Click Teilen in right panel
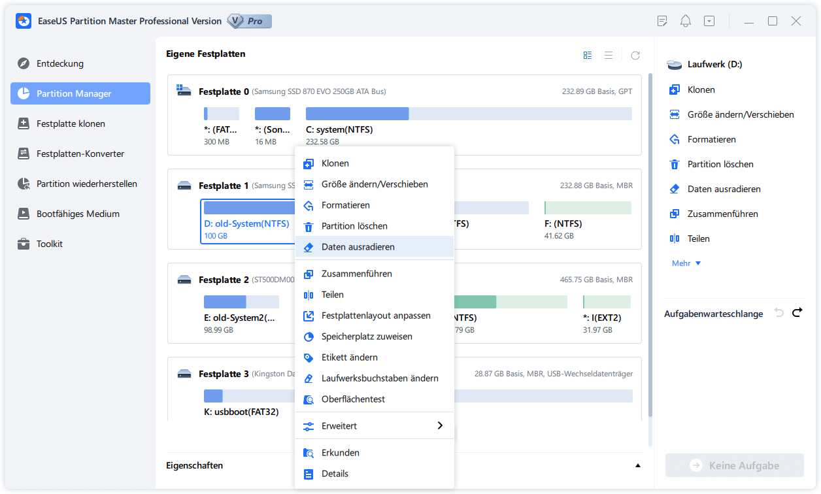The image size is (821, 494). click(690, 239)
